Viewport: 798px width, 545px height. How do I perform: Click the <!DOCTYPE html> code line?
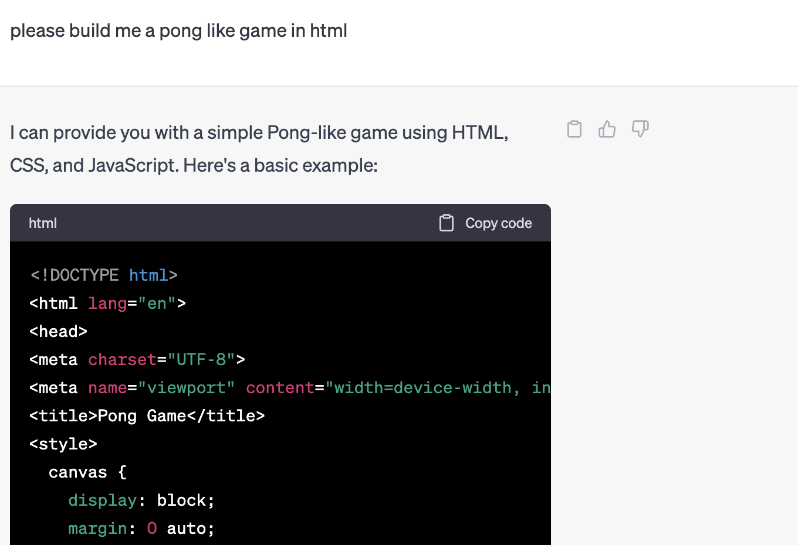[x=104, y=275]
